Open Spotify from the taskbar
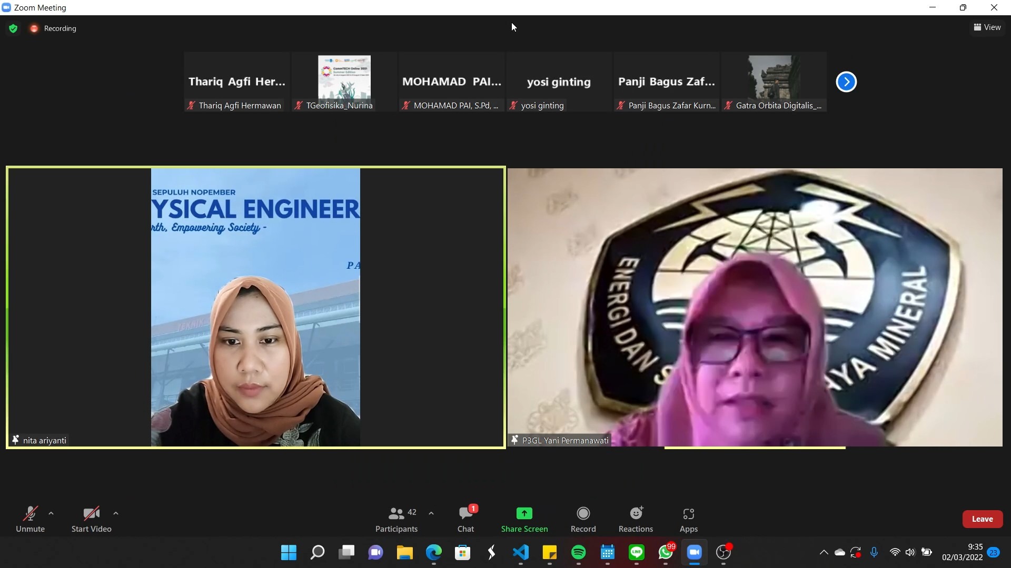The width and height of the screenshot is (1011, 568). click(578, 552)
